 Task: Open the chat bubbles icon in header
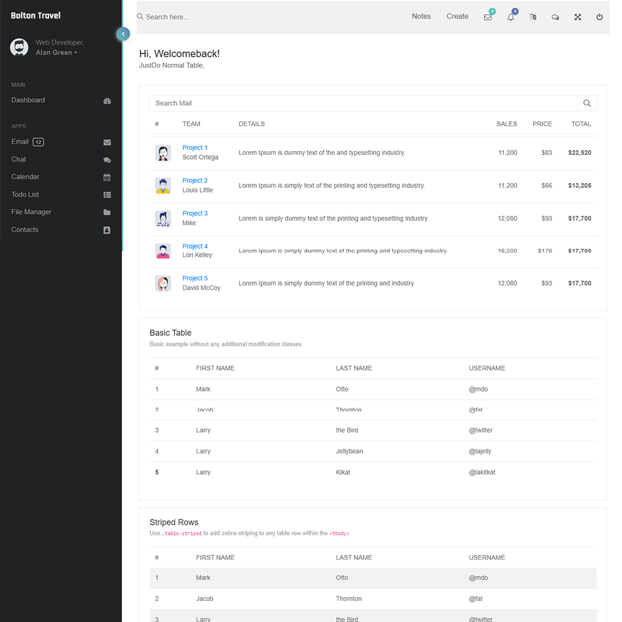coord(555,17)
